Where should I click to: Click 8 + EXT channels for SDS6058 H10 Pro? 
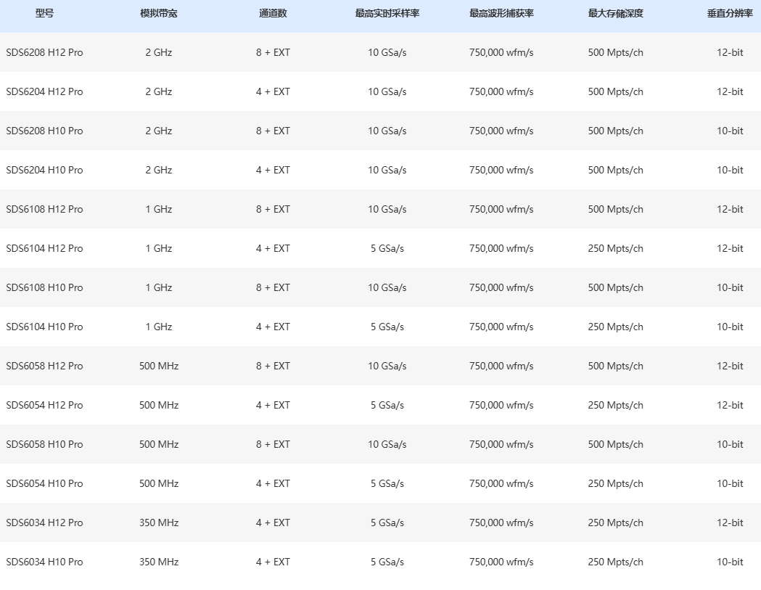point(273,444)
